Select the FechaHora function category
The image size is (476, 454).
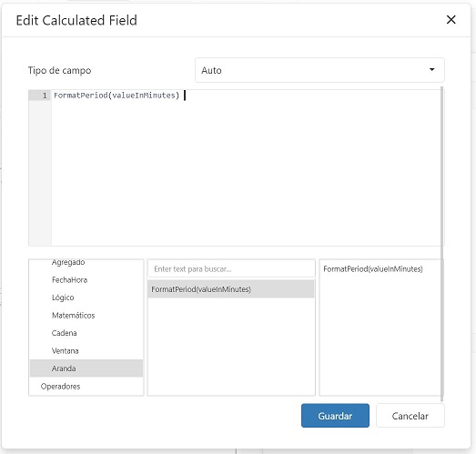pyautogui.click(x=69, y=280)
